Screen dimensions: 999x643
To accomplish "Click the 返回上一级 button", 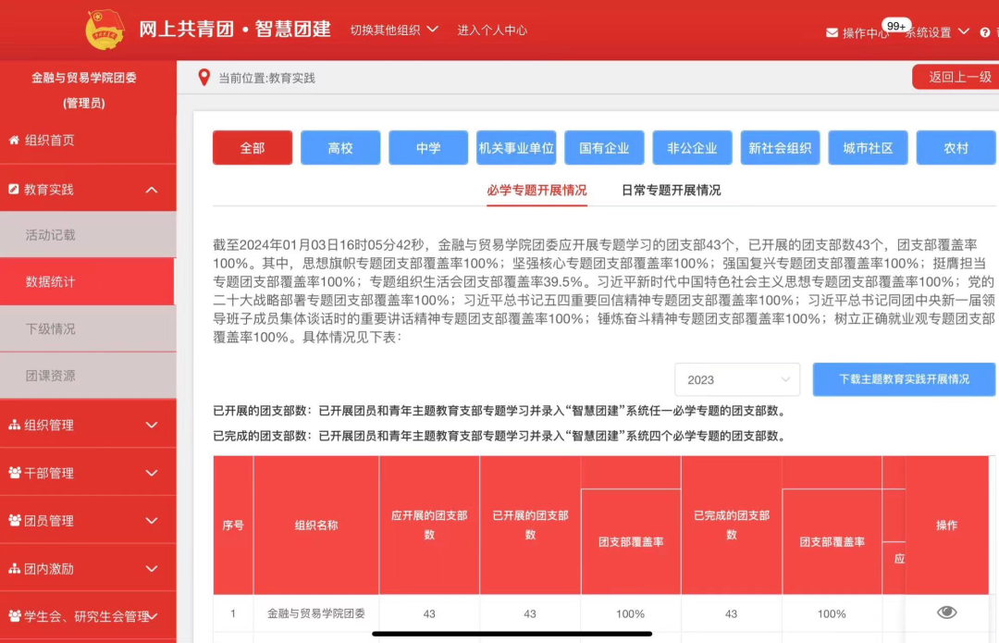I will 959,77.
